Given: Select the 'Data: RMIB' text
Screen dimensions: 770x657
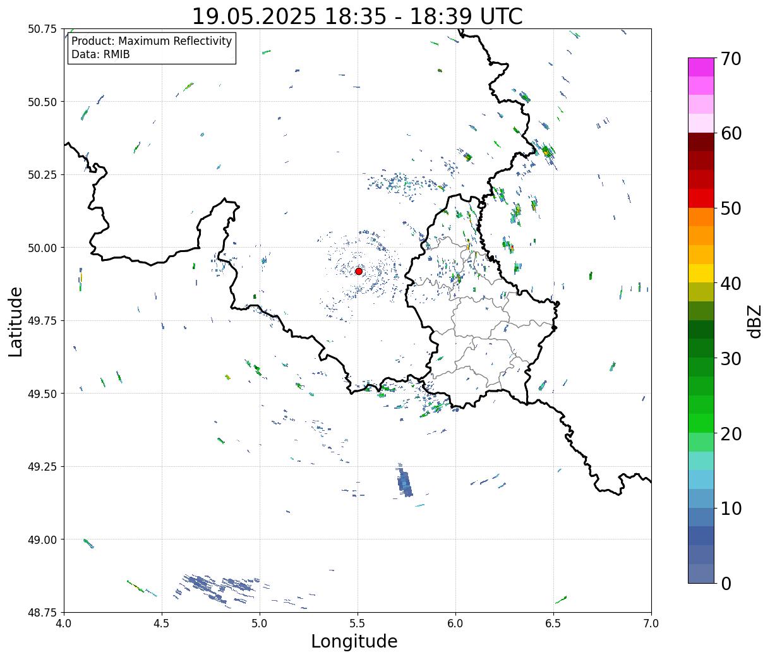Looking at the screenshot, I should tap(100, 54).
